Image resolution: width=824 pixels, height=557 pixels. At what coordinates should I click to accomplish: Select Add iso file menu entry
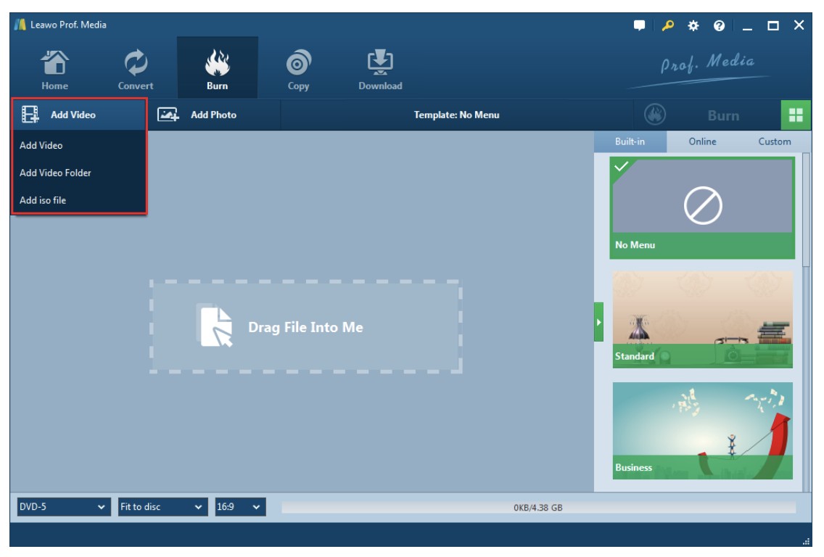[43, 200]
